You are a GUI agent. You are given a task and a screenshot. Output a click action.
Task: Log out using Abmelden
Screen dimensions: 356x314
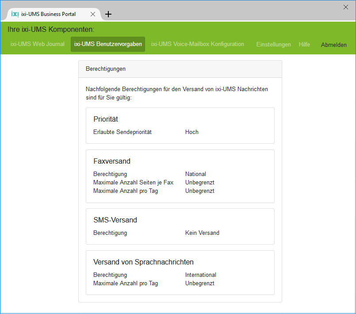333,45
